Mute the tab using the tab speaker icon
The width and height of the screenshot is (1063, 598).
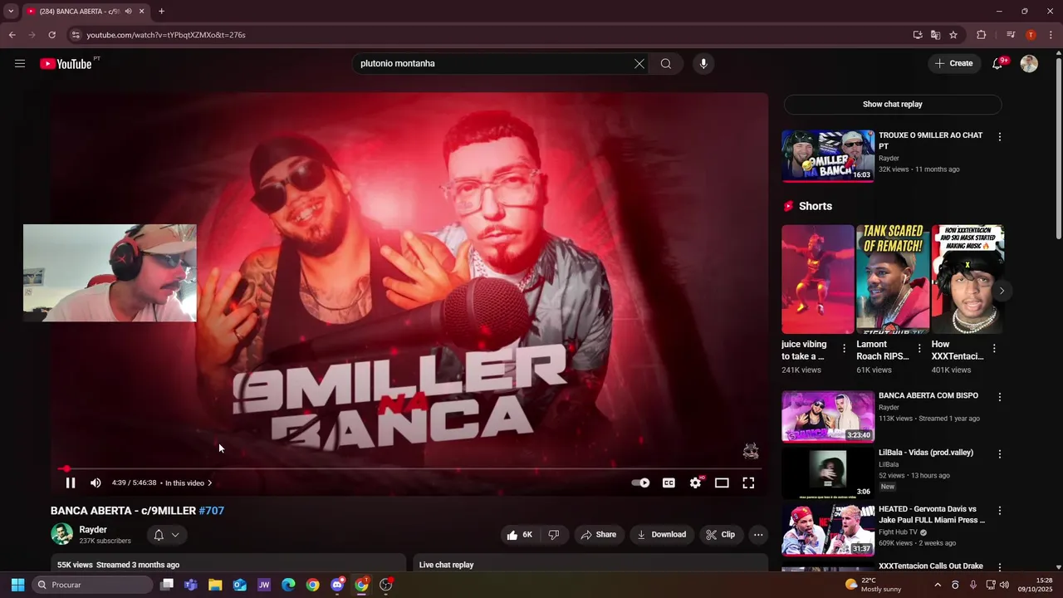pos(128,12)
